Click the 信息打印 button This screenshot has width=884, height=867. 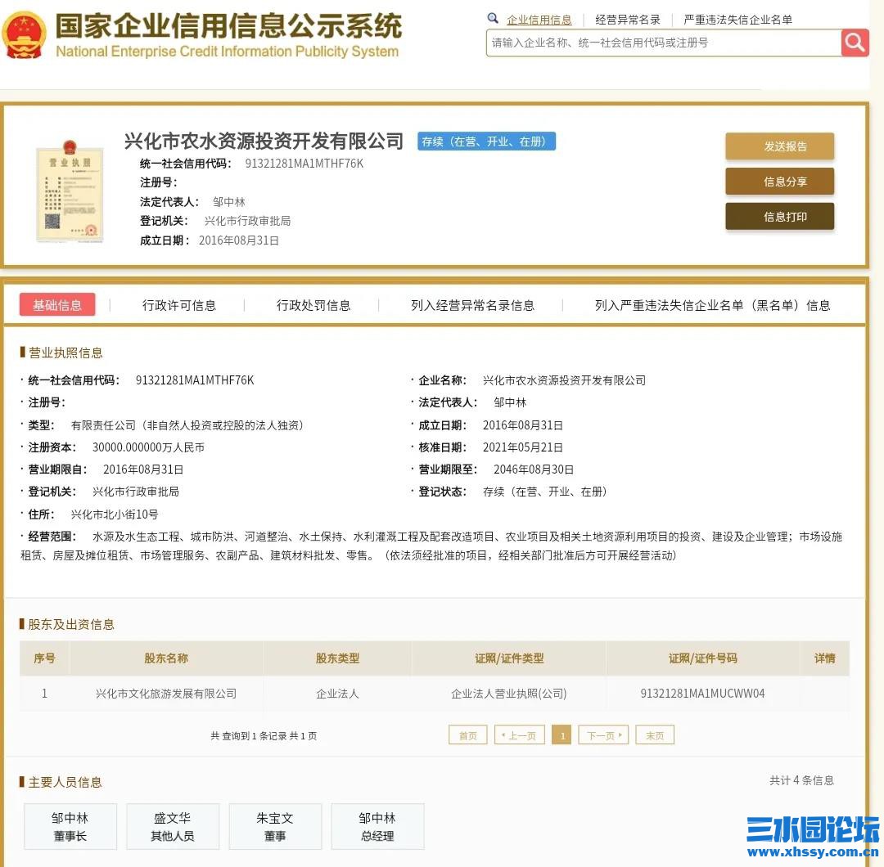[779, 216]
